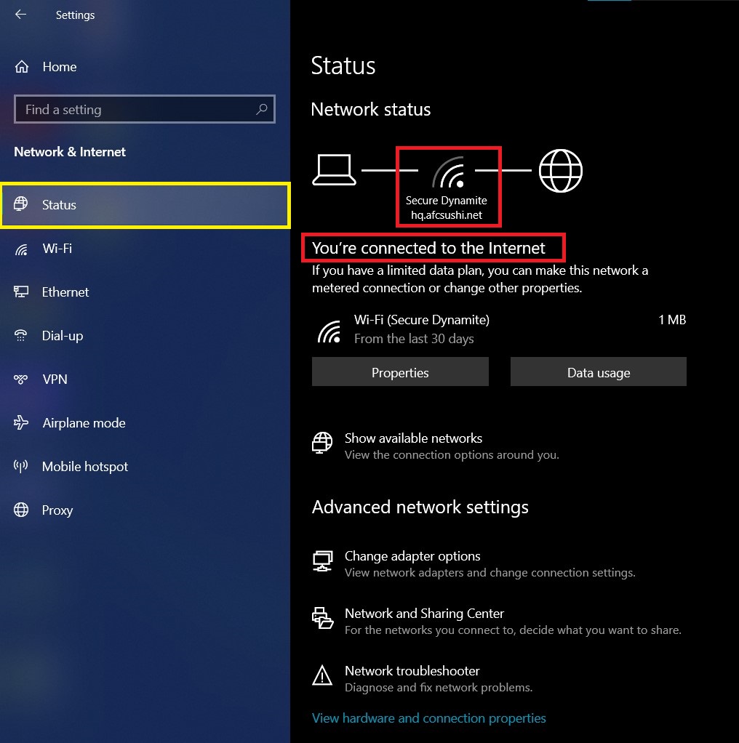
Task: Open Network and Sharing Center
Action: click(424, 614)
